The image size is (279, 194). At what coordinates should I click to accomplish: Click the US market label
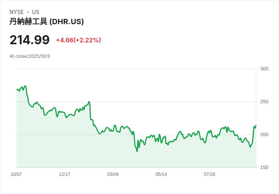pyautogui.click(x=36, y=12)
